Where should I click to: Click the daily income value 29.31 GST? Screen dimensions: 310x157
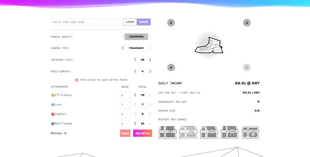247,83
